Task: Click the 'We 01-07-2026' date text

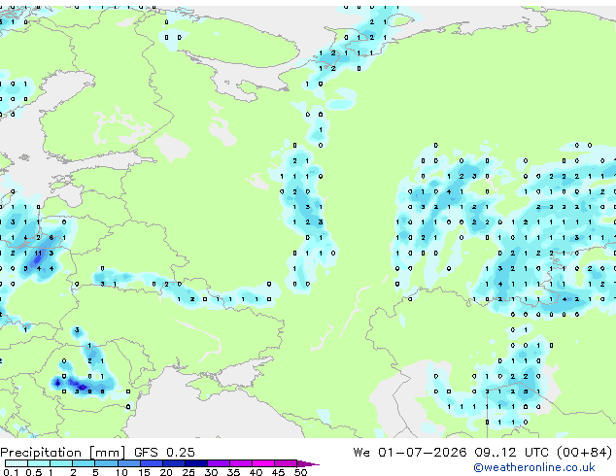Action: point(410,453)
